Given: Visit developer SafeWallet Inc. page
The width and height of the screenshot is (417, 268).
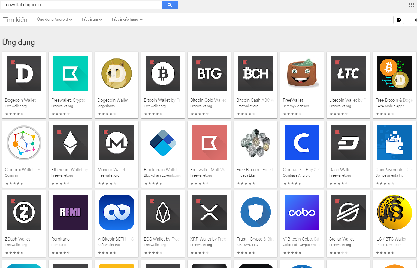Looking at the screenshot, I should click(x=109, y=245).
